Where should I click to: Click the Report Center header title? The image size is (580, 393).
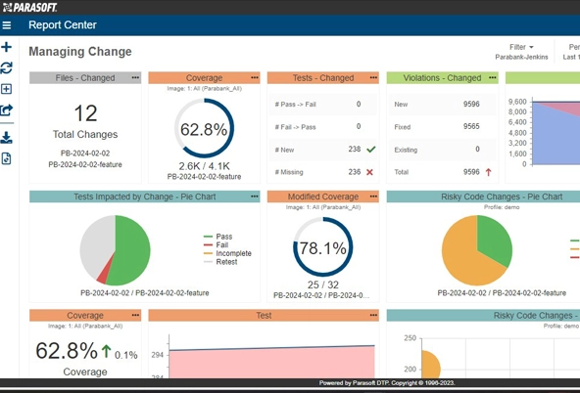coord(63,25)
